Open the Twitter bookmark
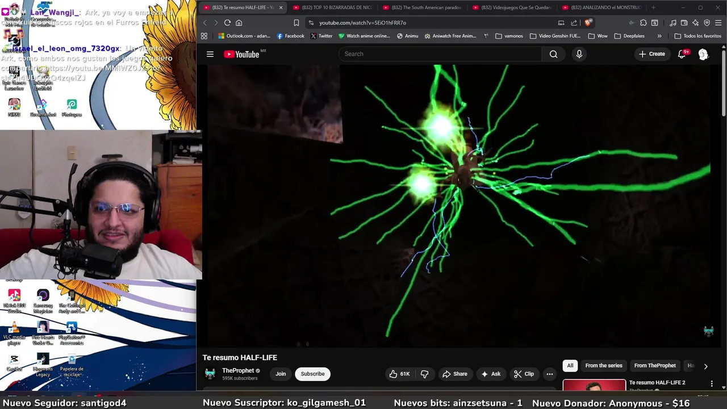 pos(321,36)
